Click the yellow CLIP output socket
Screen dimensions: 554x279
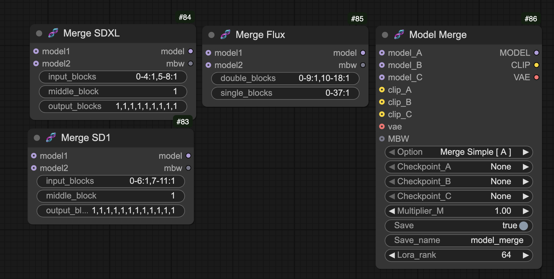536,65
